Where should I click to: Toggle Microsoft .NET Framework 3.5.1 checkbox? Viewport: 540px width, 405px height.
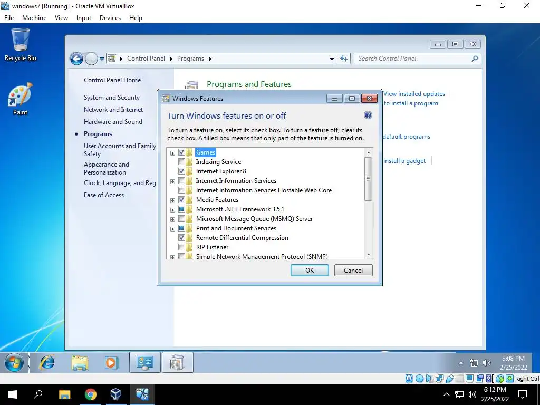[181, 209]
